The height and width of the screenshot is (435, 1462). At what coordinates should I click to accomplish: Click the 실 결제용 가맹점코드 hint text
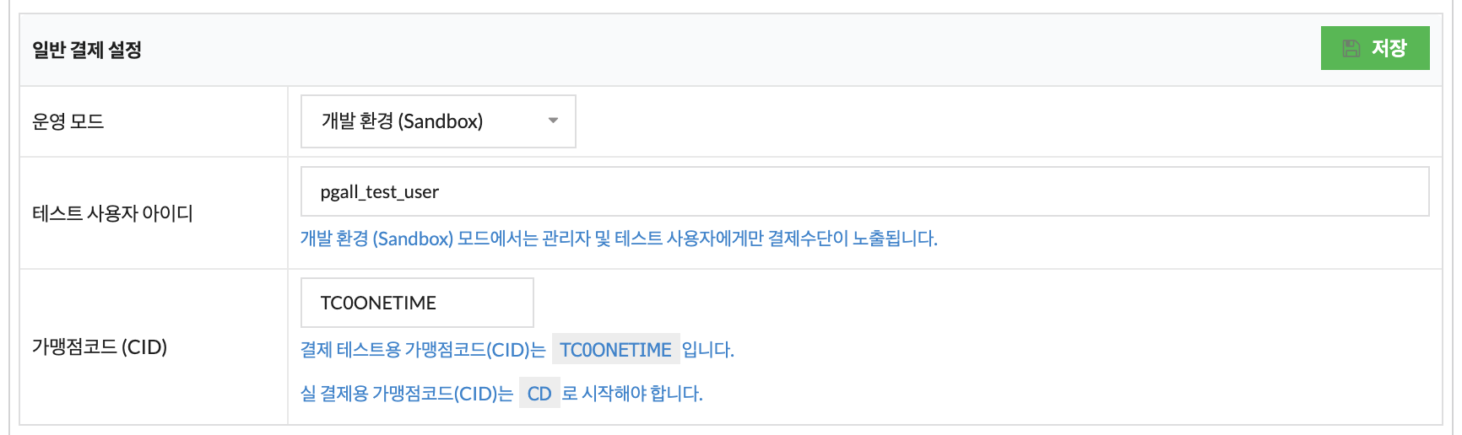pos(407,393)
